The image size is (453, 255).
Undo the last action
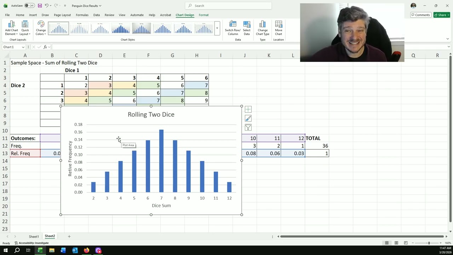[x=46, y=6]
